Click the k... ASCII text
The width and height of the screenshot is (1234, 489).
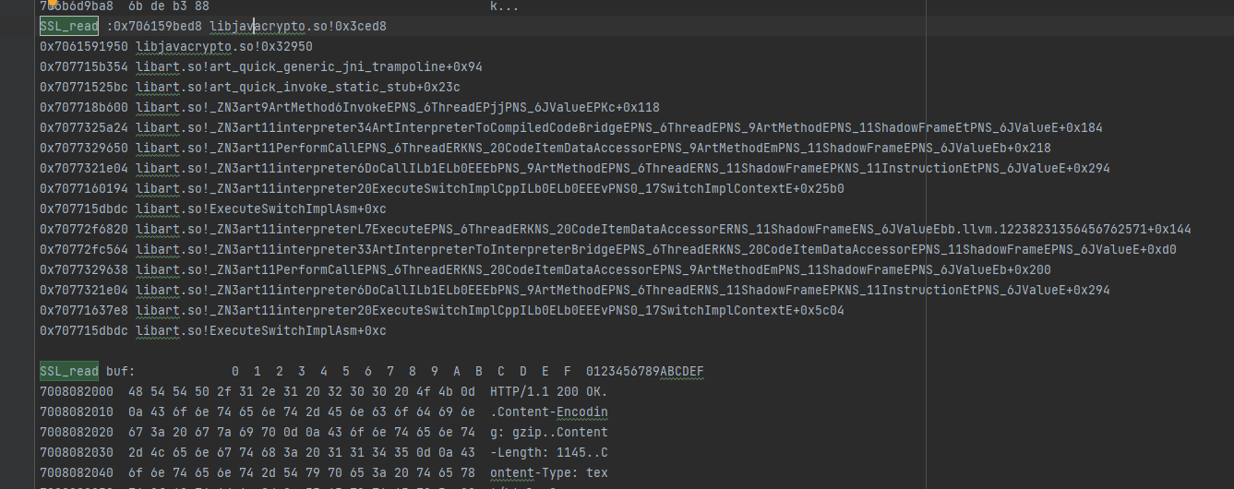(505, 6)
